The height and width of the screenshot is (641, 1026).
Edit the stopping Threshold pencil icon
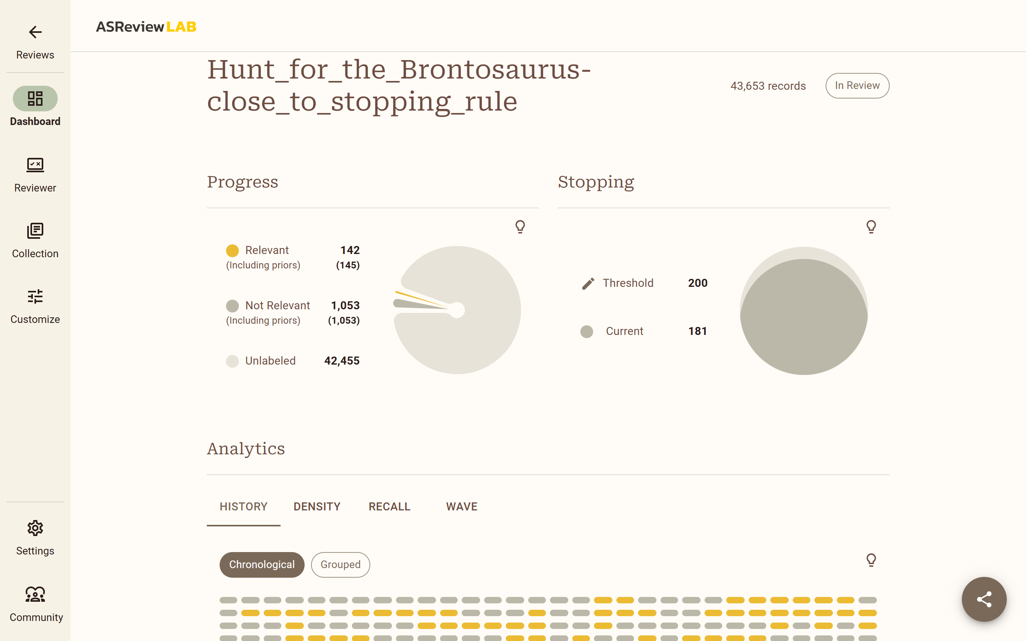[x=588, y=283]
